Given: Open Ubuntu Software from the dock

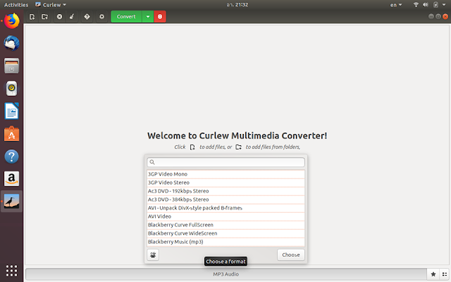Looking at the screenshot, I should point(11,134).
